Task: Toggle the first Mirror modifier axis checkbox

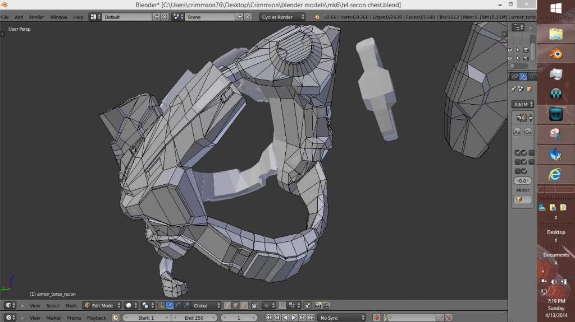Action: tap(518, 153)
